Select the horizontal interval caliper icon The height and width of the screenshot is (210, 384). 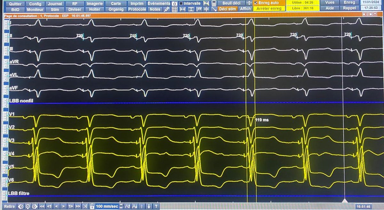[182, 9]
